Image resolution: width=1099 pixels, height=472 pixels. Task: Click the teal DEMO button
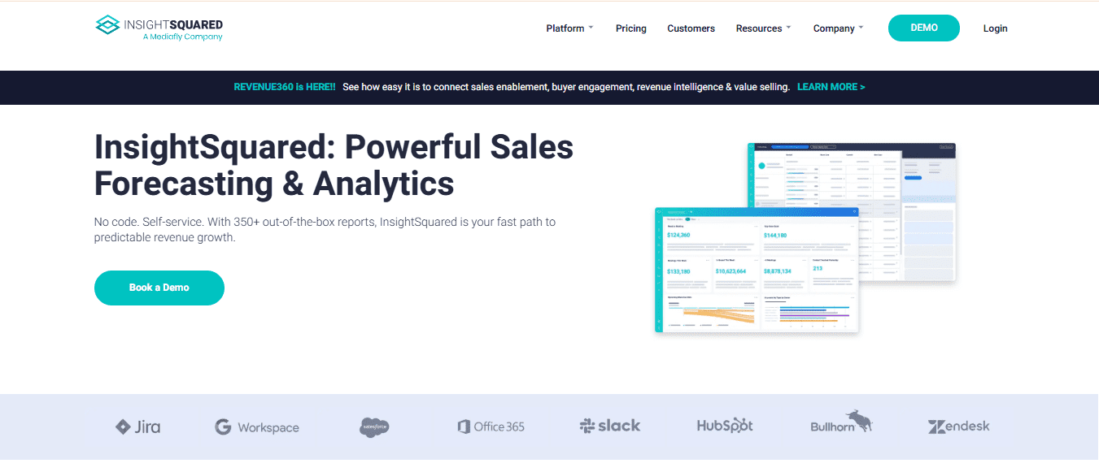point(923,28)
